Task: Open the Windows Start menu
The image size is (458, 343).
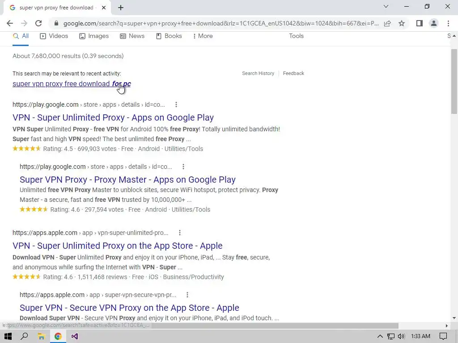Action: [x=8, y=336]
